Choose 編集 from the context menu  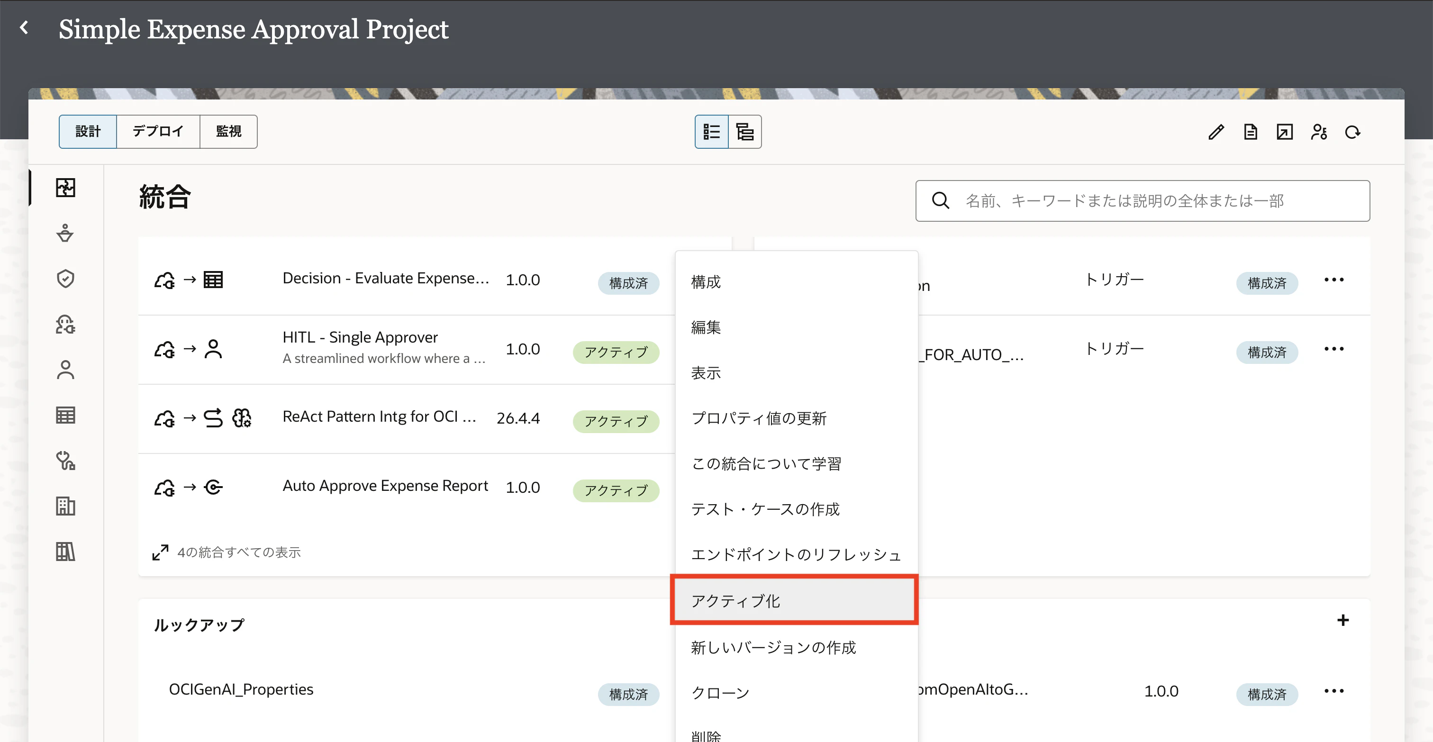(797, 327)
